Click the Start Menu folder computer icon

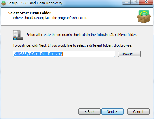point(18,35)
